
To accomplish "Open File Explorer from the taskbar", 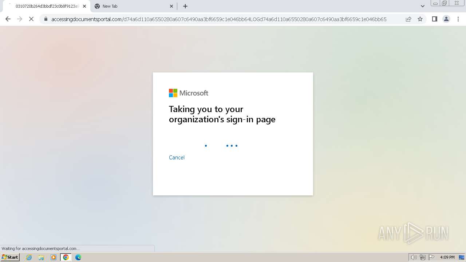I will (41, 257).
